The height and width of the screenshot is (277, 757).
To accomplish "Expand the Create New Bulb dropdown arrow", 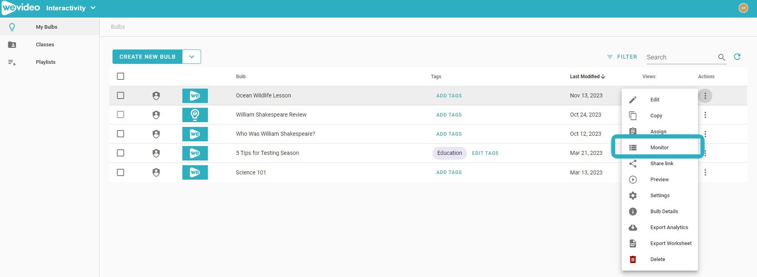I will [x=192, y=57].
